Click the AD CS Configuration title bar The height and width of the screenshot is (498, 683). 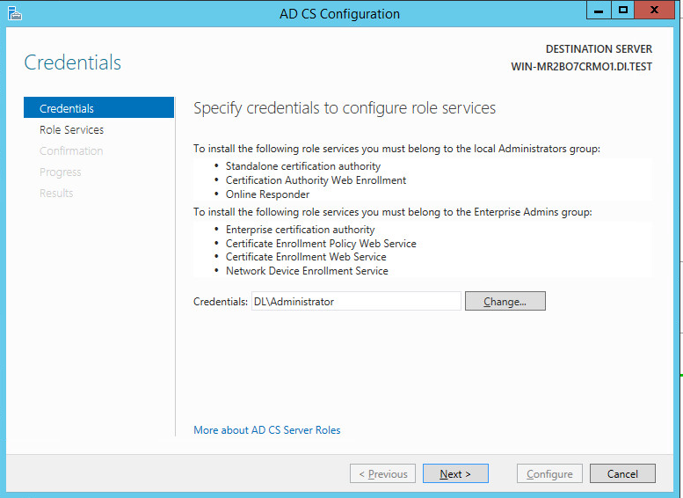click(x=338, y=13)
